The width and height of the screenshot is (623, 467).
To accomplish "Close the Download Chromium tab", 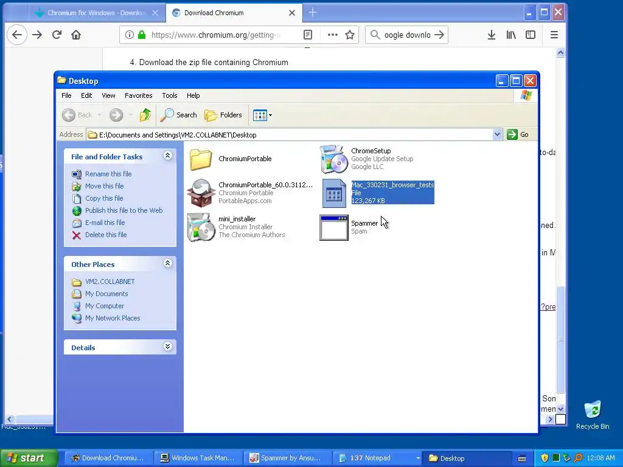I will pyautogui.click(x=291, y=13).
